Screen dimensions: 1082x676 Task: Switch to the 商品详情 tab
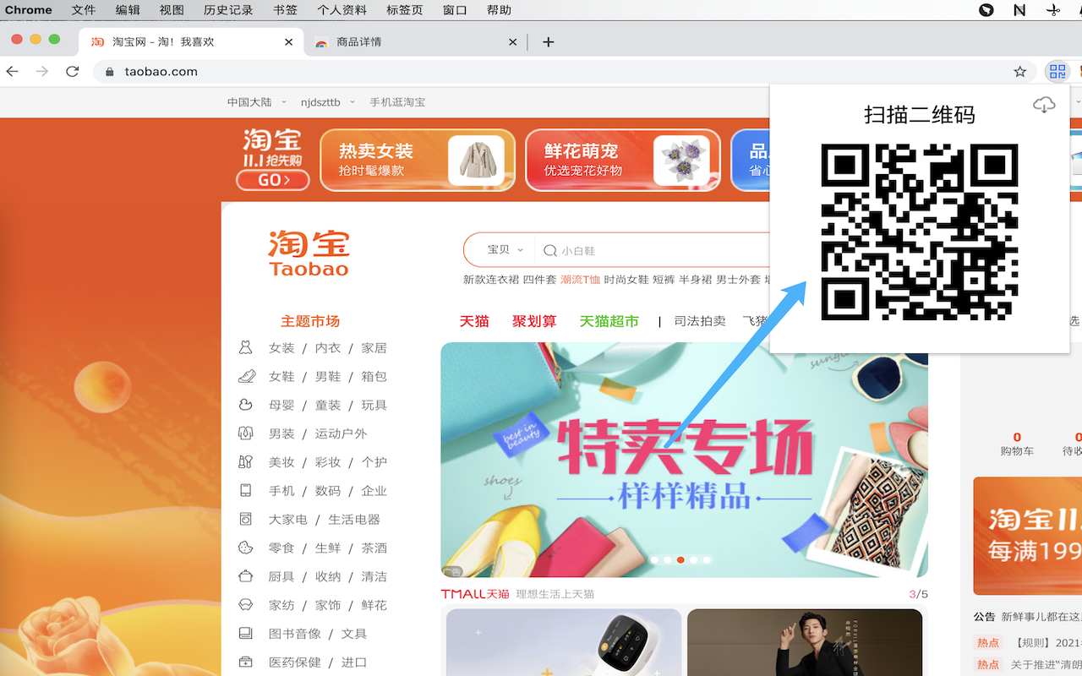[x=417, y=41]
